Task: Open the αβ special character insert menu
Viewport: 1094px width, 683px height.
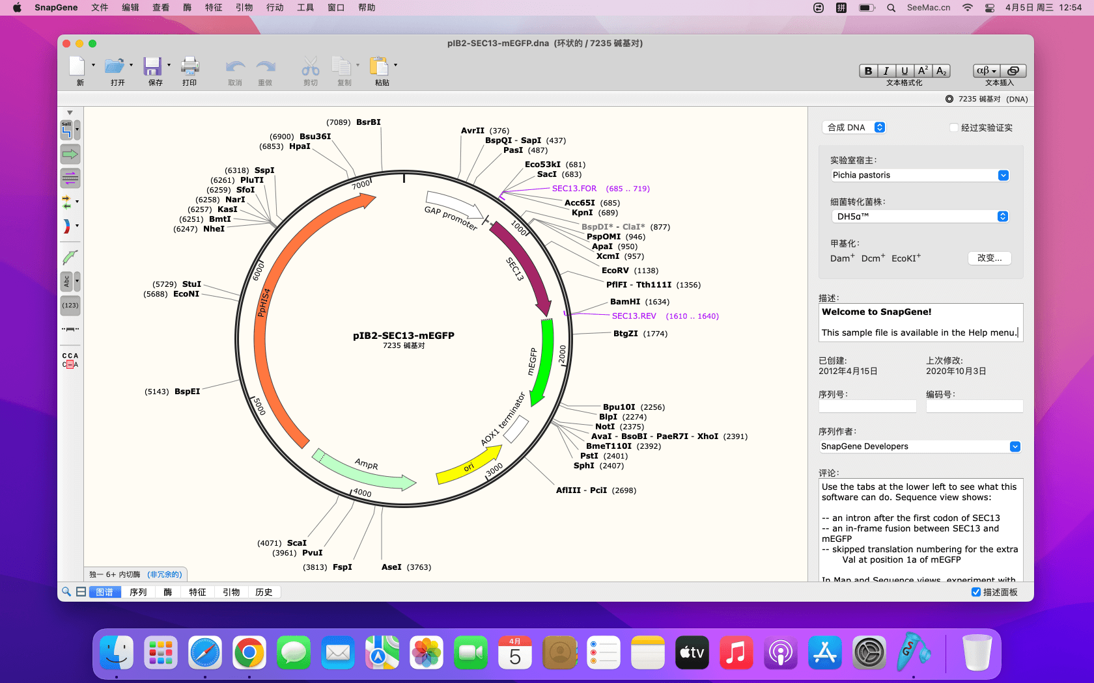Action: click(987, 71)
